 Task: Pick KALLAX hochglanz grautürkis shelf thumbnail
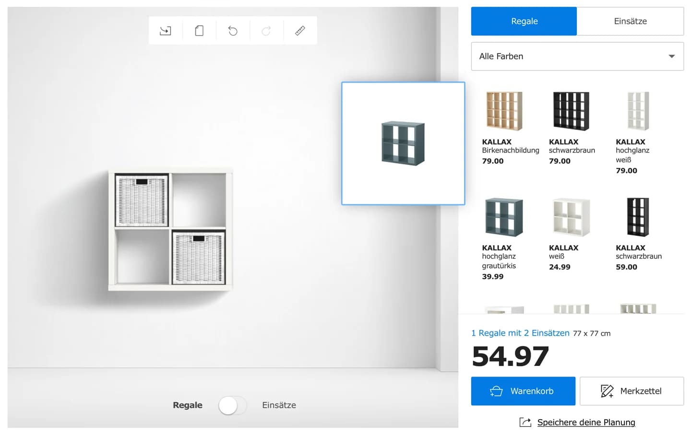[504, 217]
